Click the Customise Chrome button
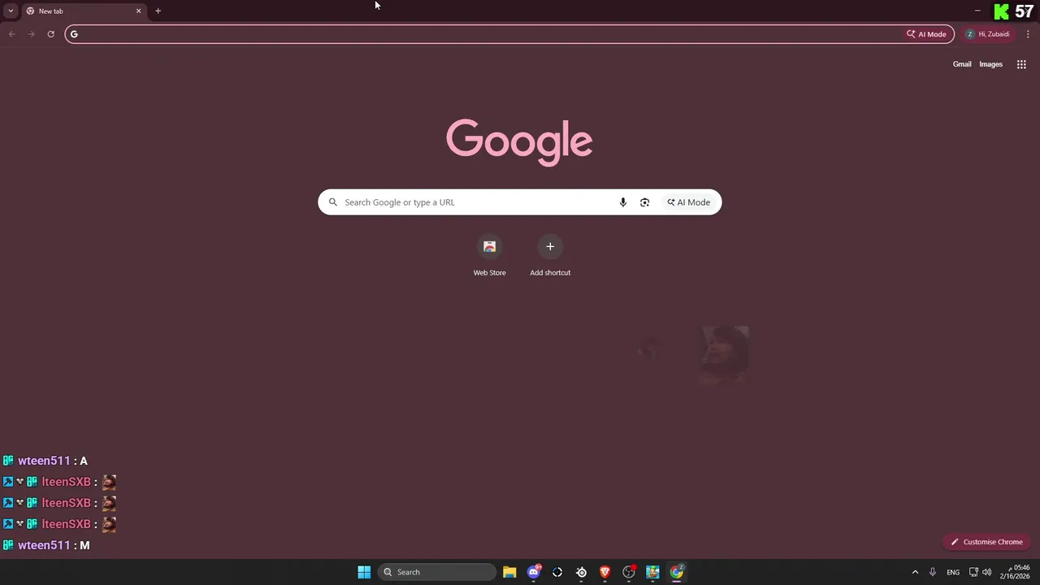1040x585 pixels. [x=986, y=542]
